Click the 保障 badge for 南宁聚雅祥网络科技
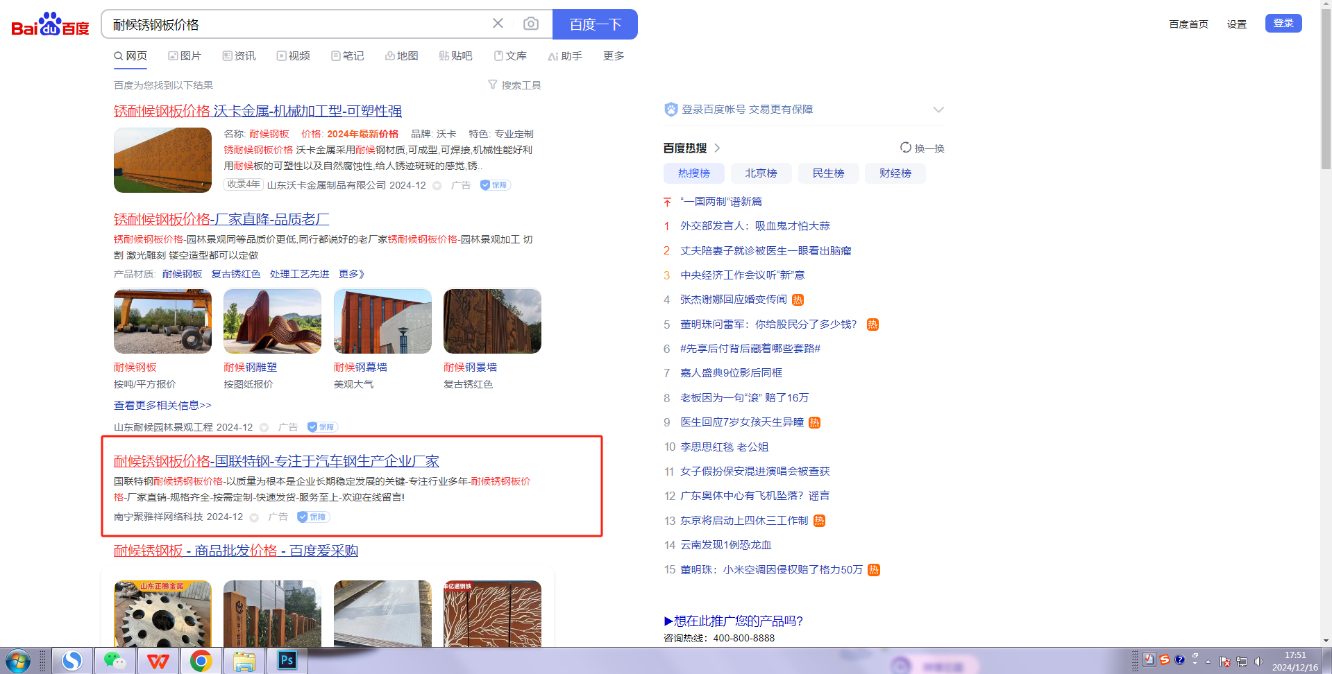Viewport: 1332px width, 674px height. 313,517
